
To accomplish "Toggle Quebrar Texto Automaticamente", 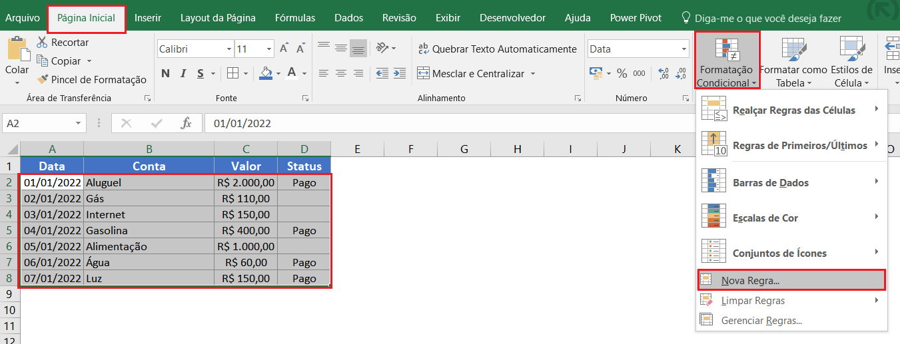I will (497, 49).
